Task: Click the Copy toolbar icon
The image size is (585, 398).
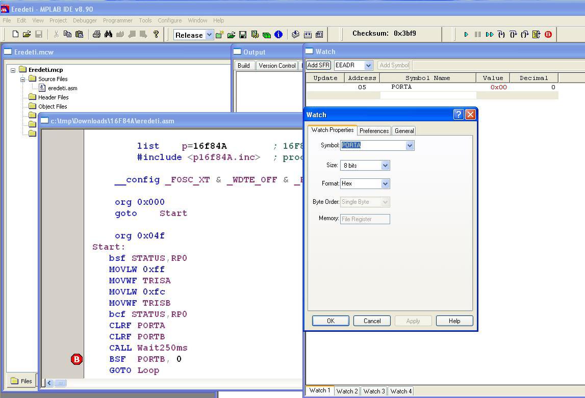Action: [x=67, y=34]
